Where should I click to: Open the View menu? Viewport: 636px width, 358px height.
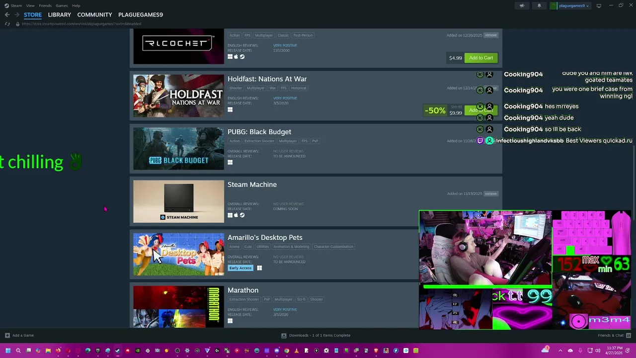(30, 6)
